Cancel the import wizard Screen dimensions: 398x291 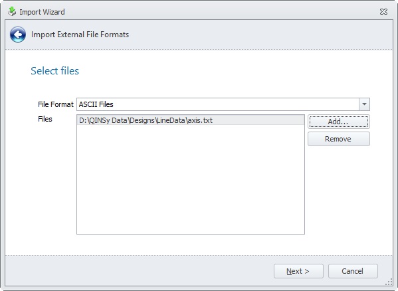click(353, 271)
